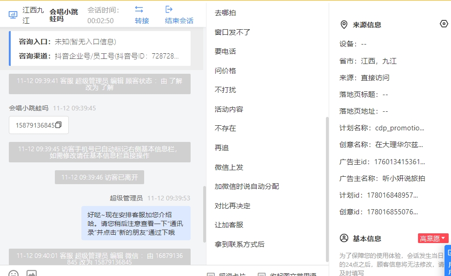
Task: Click the 计划名称 value cdp_promotio...
Action: click(399, 128)
